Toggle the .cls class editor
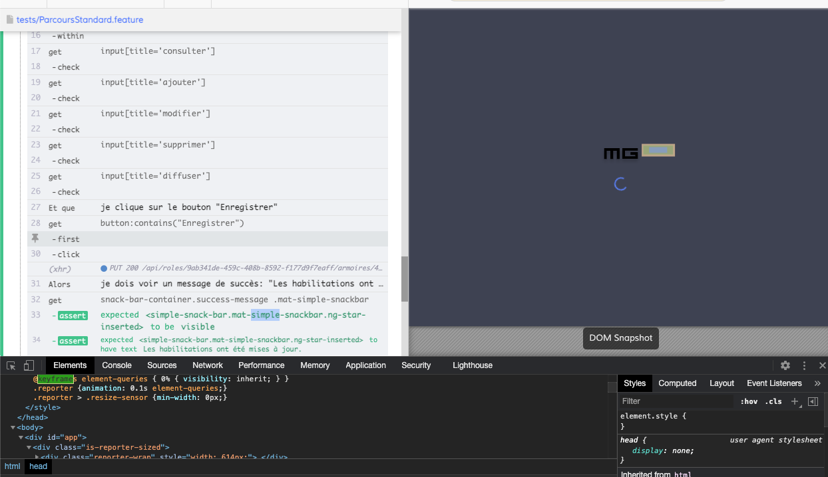The image size is (828, 477). (773, 401)
